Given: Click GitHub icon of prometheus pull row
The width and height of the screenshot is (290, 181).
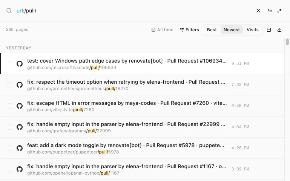Looking at the screenshot, I should click(20, 85).
